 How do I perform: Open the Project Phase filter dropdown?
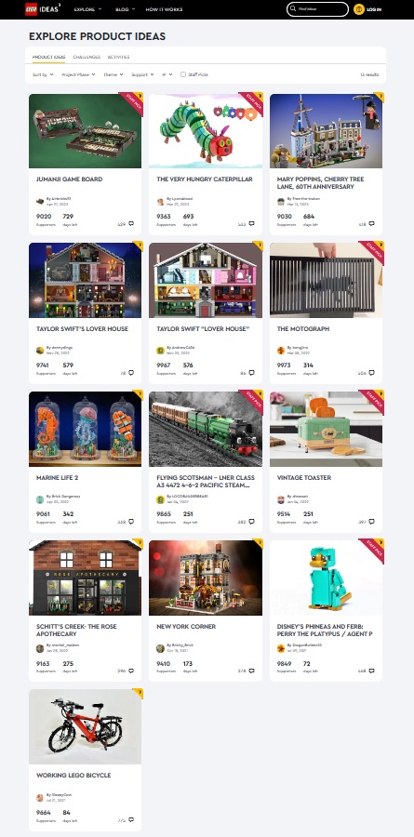tap(78, 74)
